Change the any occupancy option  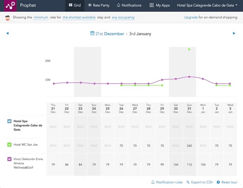tap(123, 17)
